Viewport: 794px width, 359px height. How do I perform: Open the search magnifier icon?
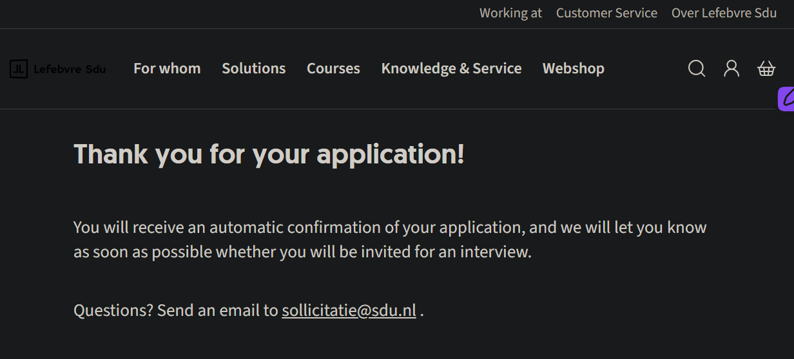tap(697, 68)
